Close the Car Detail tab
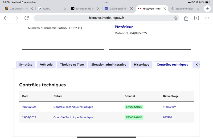 click(x=32, y=9)
